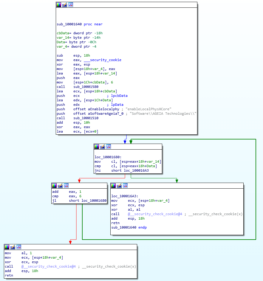This screenshot has height=281, width=263.
Task: Click the color palette icon on the loc_10001680 block
Action: [x=96, y=146]
